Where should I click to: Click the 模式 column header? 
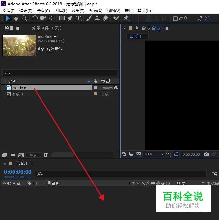click(x=181, y=183)
